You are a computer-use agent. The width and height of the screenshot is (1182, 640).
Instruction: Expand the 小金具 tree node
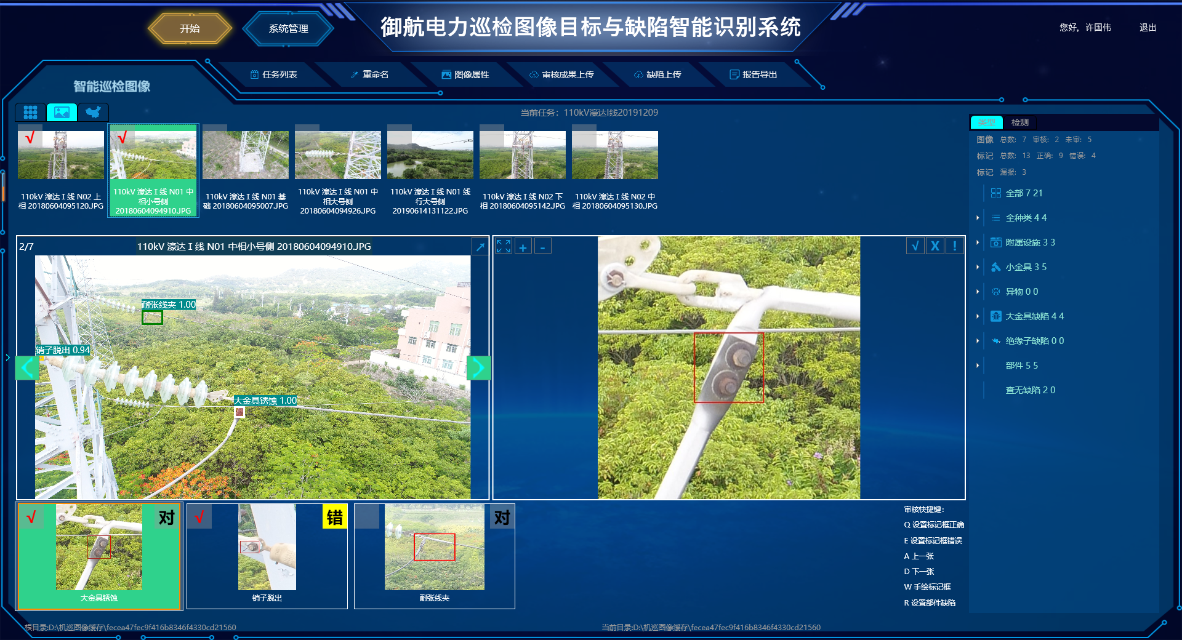click(978, 267)
